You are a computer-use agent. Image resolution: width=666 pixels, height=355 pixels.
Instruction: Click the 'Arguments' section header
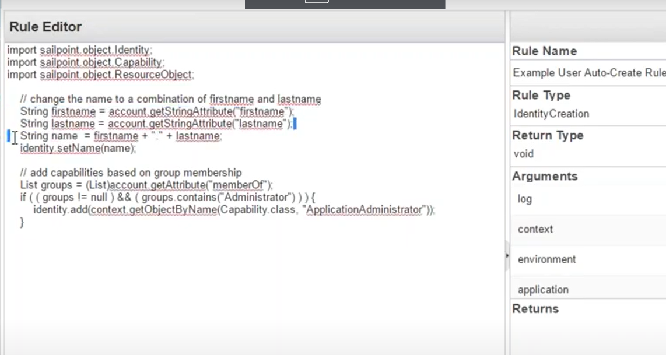point(545,176)
